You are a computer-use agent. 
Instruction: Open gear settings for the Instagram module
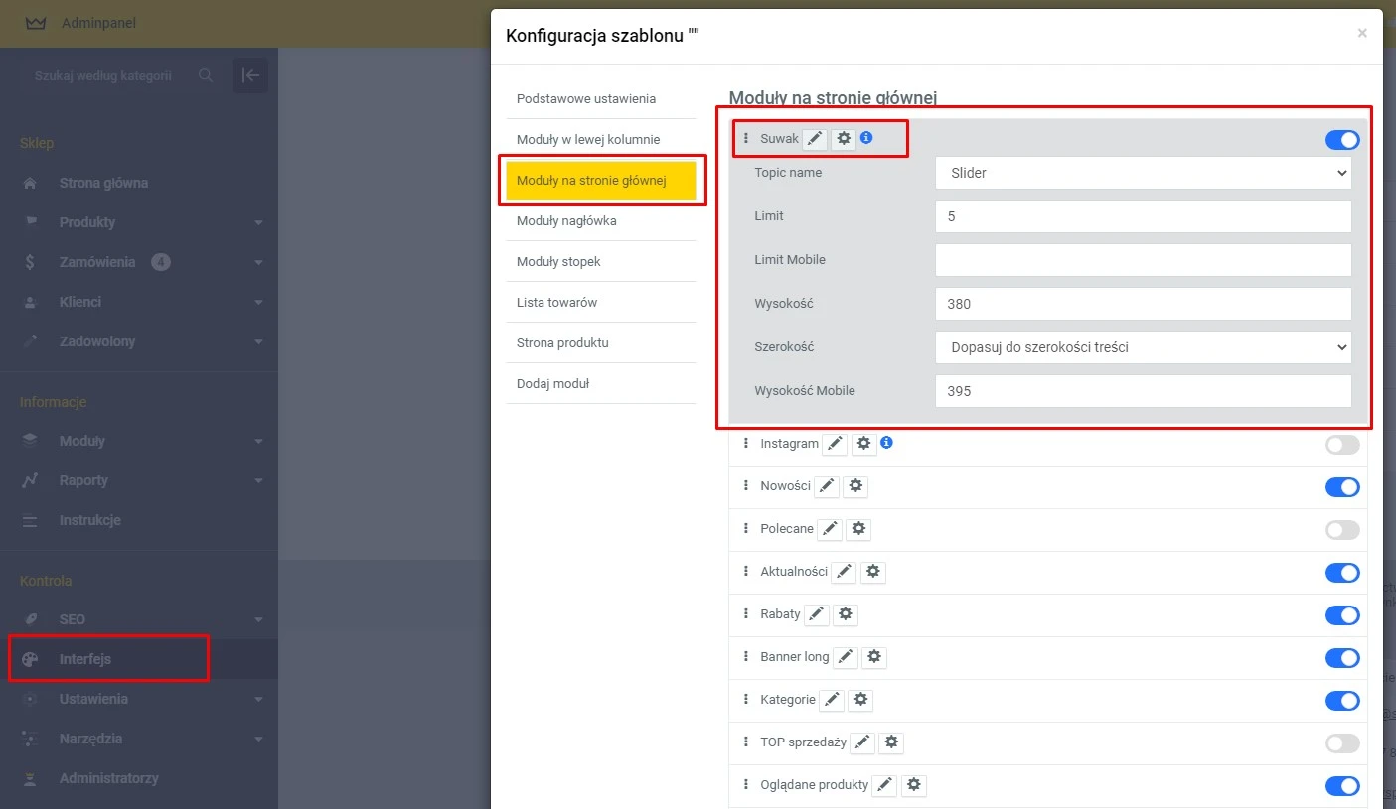pyautogui.click(x=864, y=444)
